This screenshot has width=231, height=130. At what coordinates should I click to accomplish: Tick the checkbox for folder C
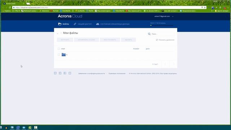point(59,55)
